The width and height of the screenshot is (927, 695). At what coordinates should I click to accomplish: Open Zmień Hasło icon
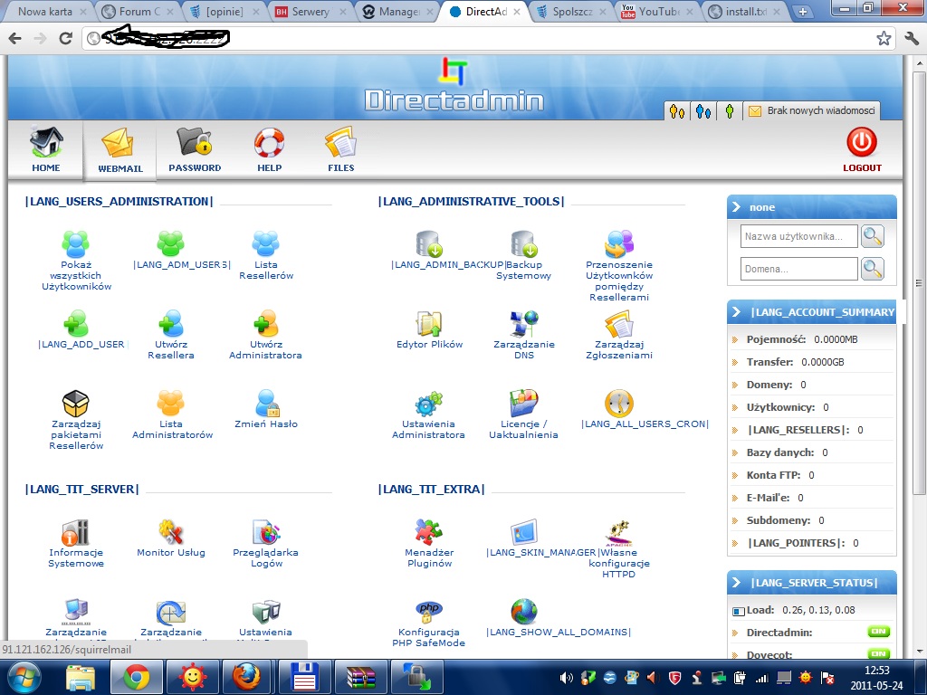pos(267,403)
